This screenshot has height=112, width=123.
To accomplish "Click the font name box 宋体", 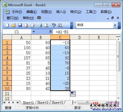I will coord(95,25).
